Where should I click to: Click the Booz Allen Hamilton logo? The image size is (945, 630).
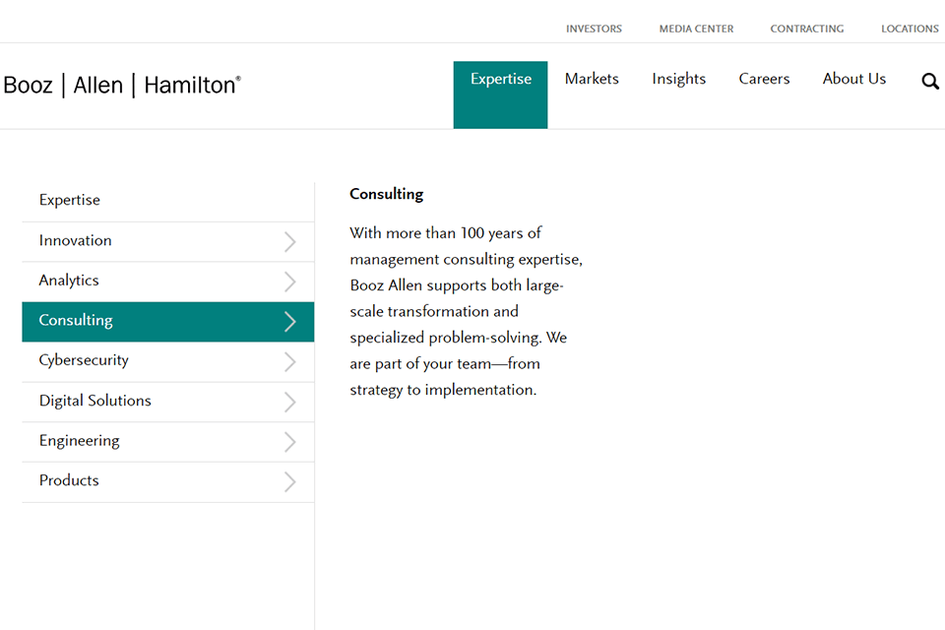point(122,85)
